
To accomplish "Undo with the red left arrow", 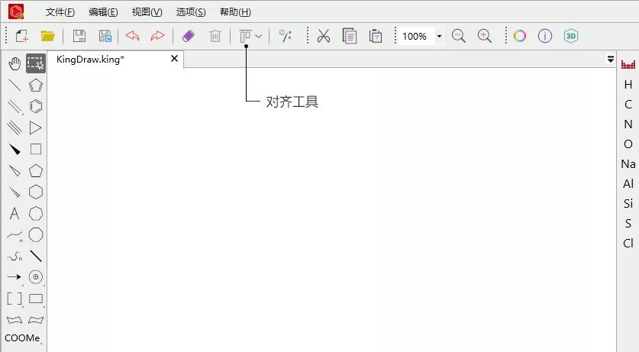I will [132, 36].
